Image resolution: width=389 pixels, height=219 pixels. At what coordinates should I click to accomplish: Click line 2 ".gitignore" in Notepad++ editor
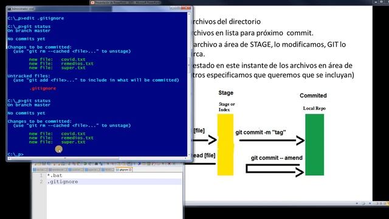pyautogui.click(x=63, y=182)
